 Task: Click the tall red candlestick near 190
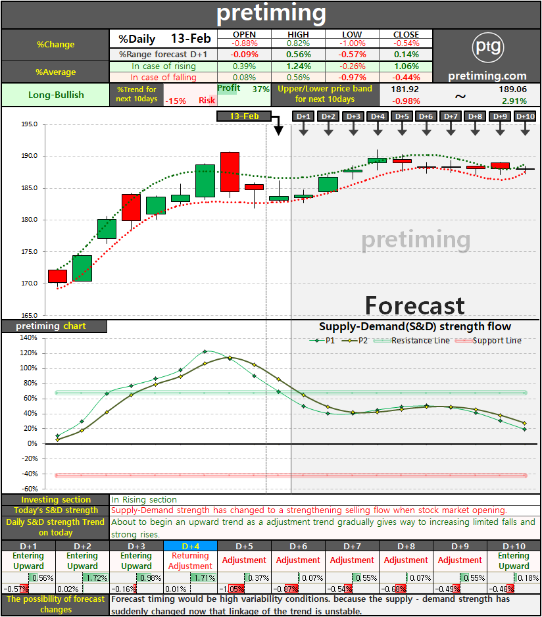pos(230,172)
